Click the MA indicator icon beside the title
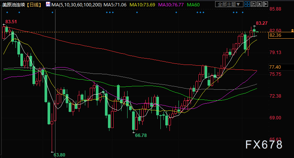This screenshot has width=294, height=158. pyautogui.click(x=48, y=4)
